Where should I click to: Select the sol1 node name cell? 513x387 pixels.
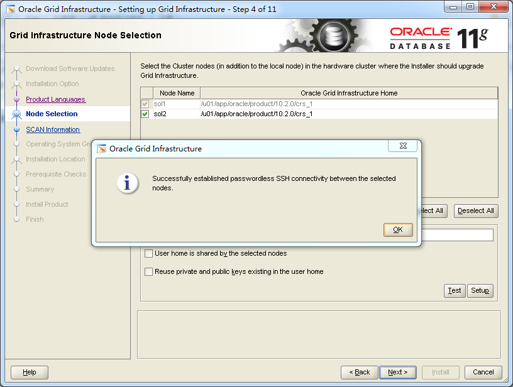coord(177,104)
